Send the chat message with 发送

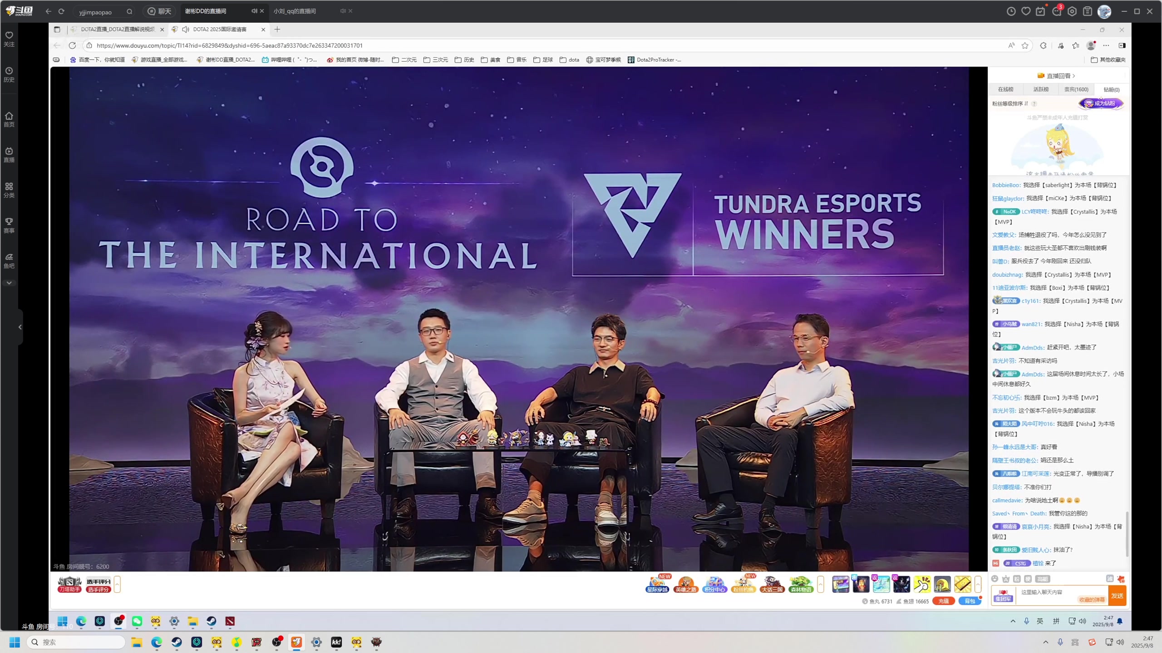tap(1117, 595)
